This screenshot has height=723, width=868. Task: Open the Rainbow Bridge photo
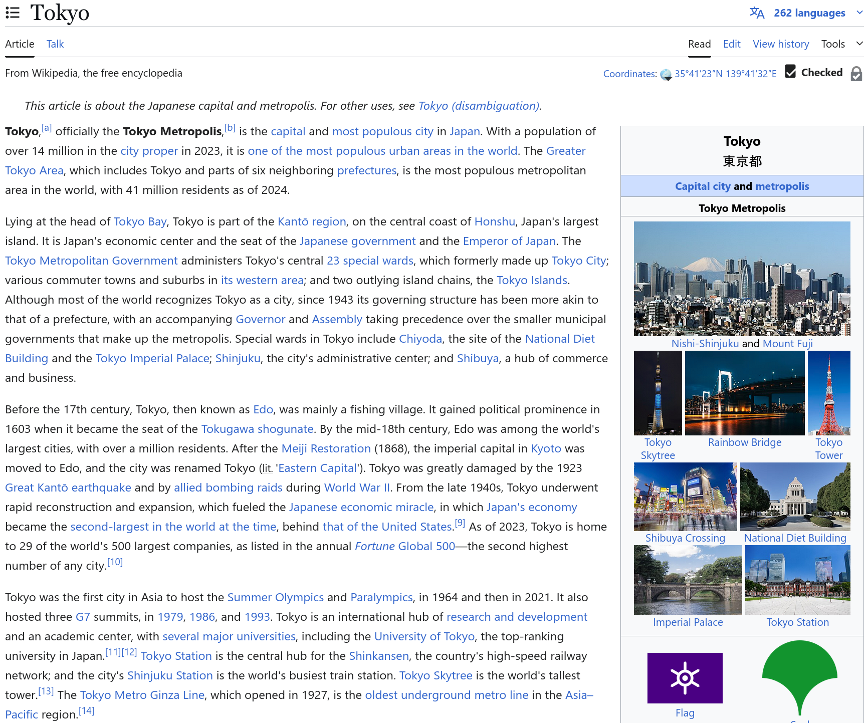tap(745, 393)
